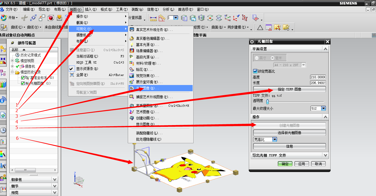Image resolution: width=376 pixels, height=196 pixels.
Task: Click the WCS coordinate axes icon
Action: pos(227,18)
